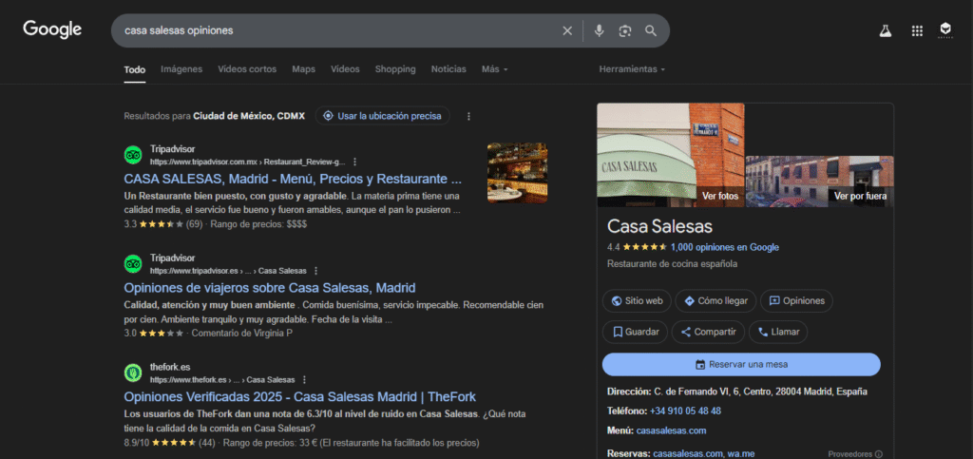Open the Shopping tab
Viewport: 973px width, 459px height.
pyautogui.click(x=395, y=69)
